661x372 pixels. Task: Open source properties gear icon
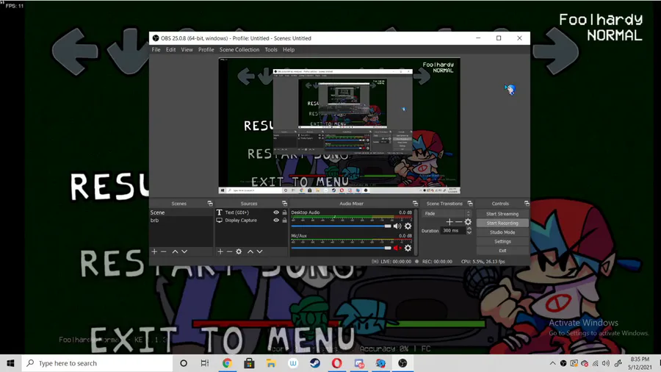pyautogui.click(x=239, y=251)
